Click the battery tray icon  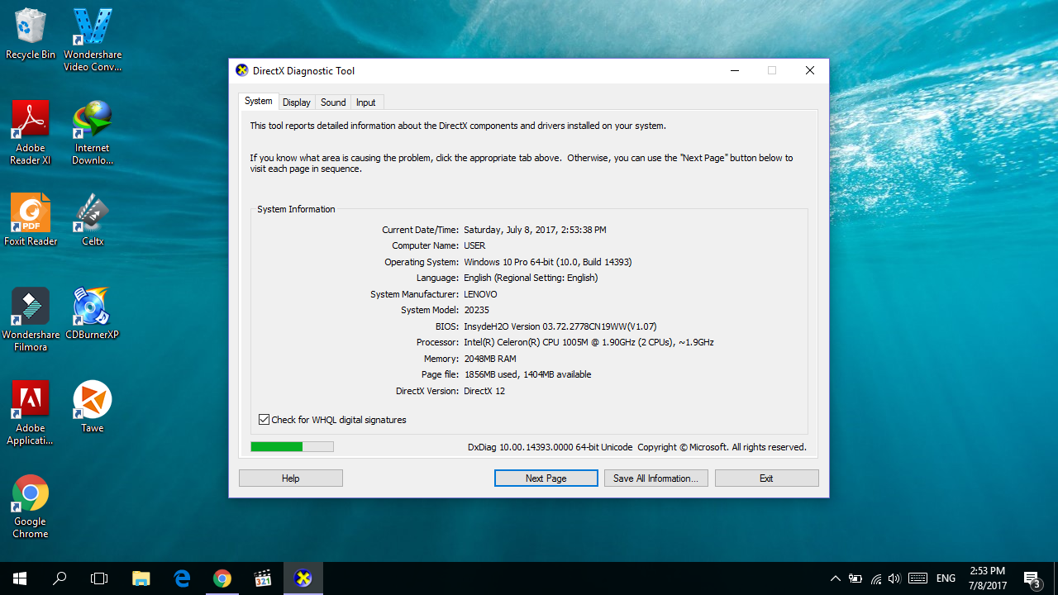pyautogui.click(x=855, y=578)
